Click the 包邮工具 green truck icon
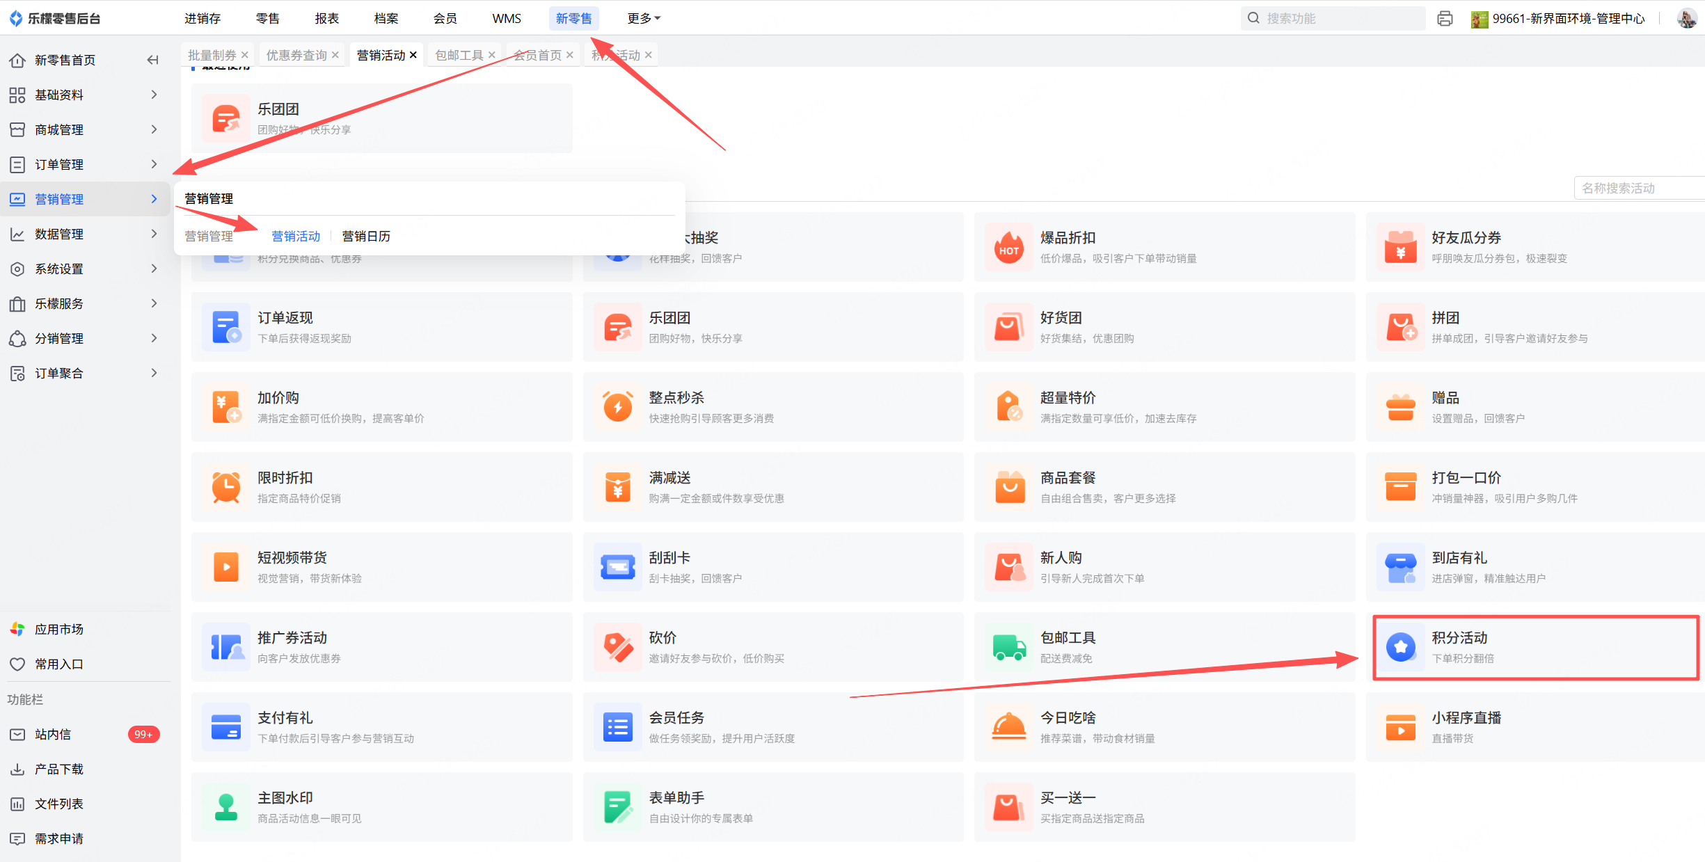1705x862 pixels. click(x=1009, y=647)
